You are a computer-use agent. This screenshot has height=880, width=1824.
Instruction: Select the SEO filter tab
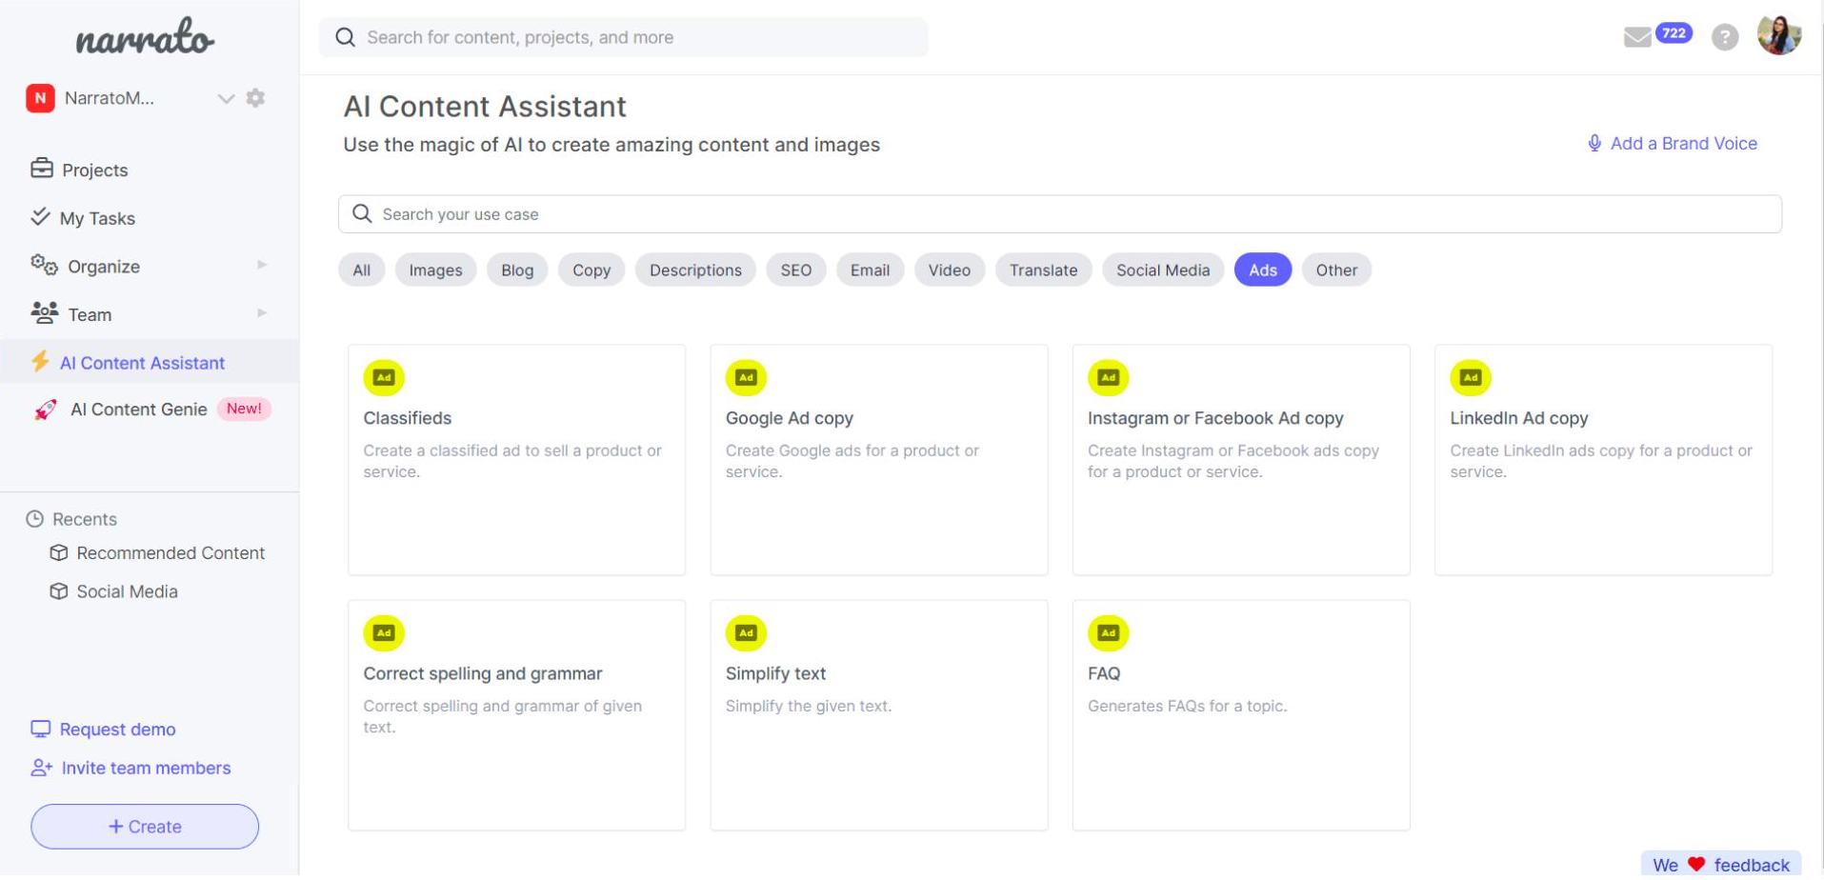click(x=796, y=270)
